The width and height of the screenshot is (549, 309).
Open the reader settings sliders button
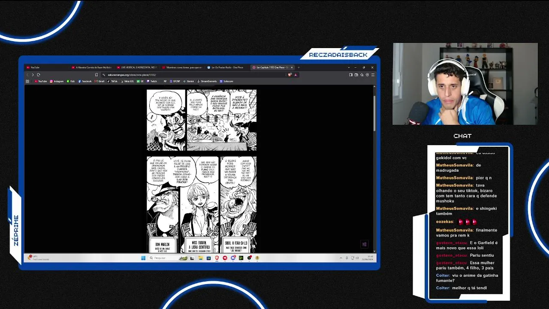[364, 244]
